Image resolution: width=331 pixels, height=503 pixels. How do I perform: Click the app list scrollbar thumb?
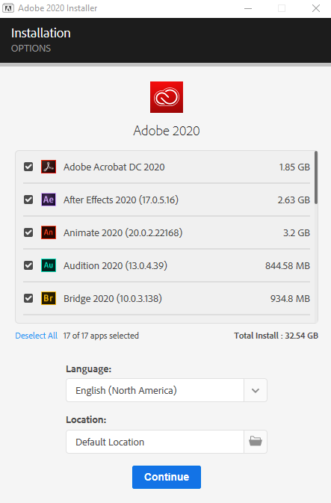[316, 177]
